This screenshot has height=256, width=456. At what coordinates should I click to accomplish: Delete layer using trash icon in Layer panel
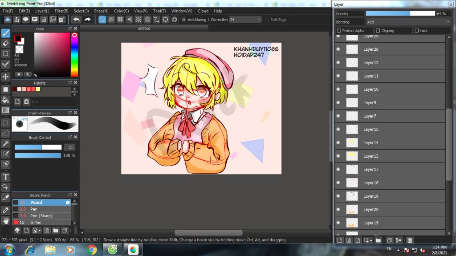coord(410,240)
